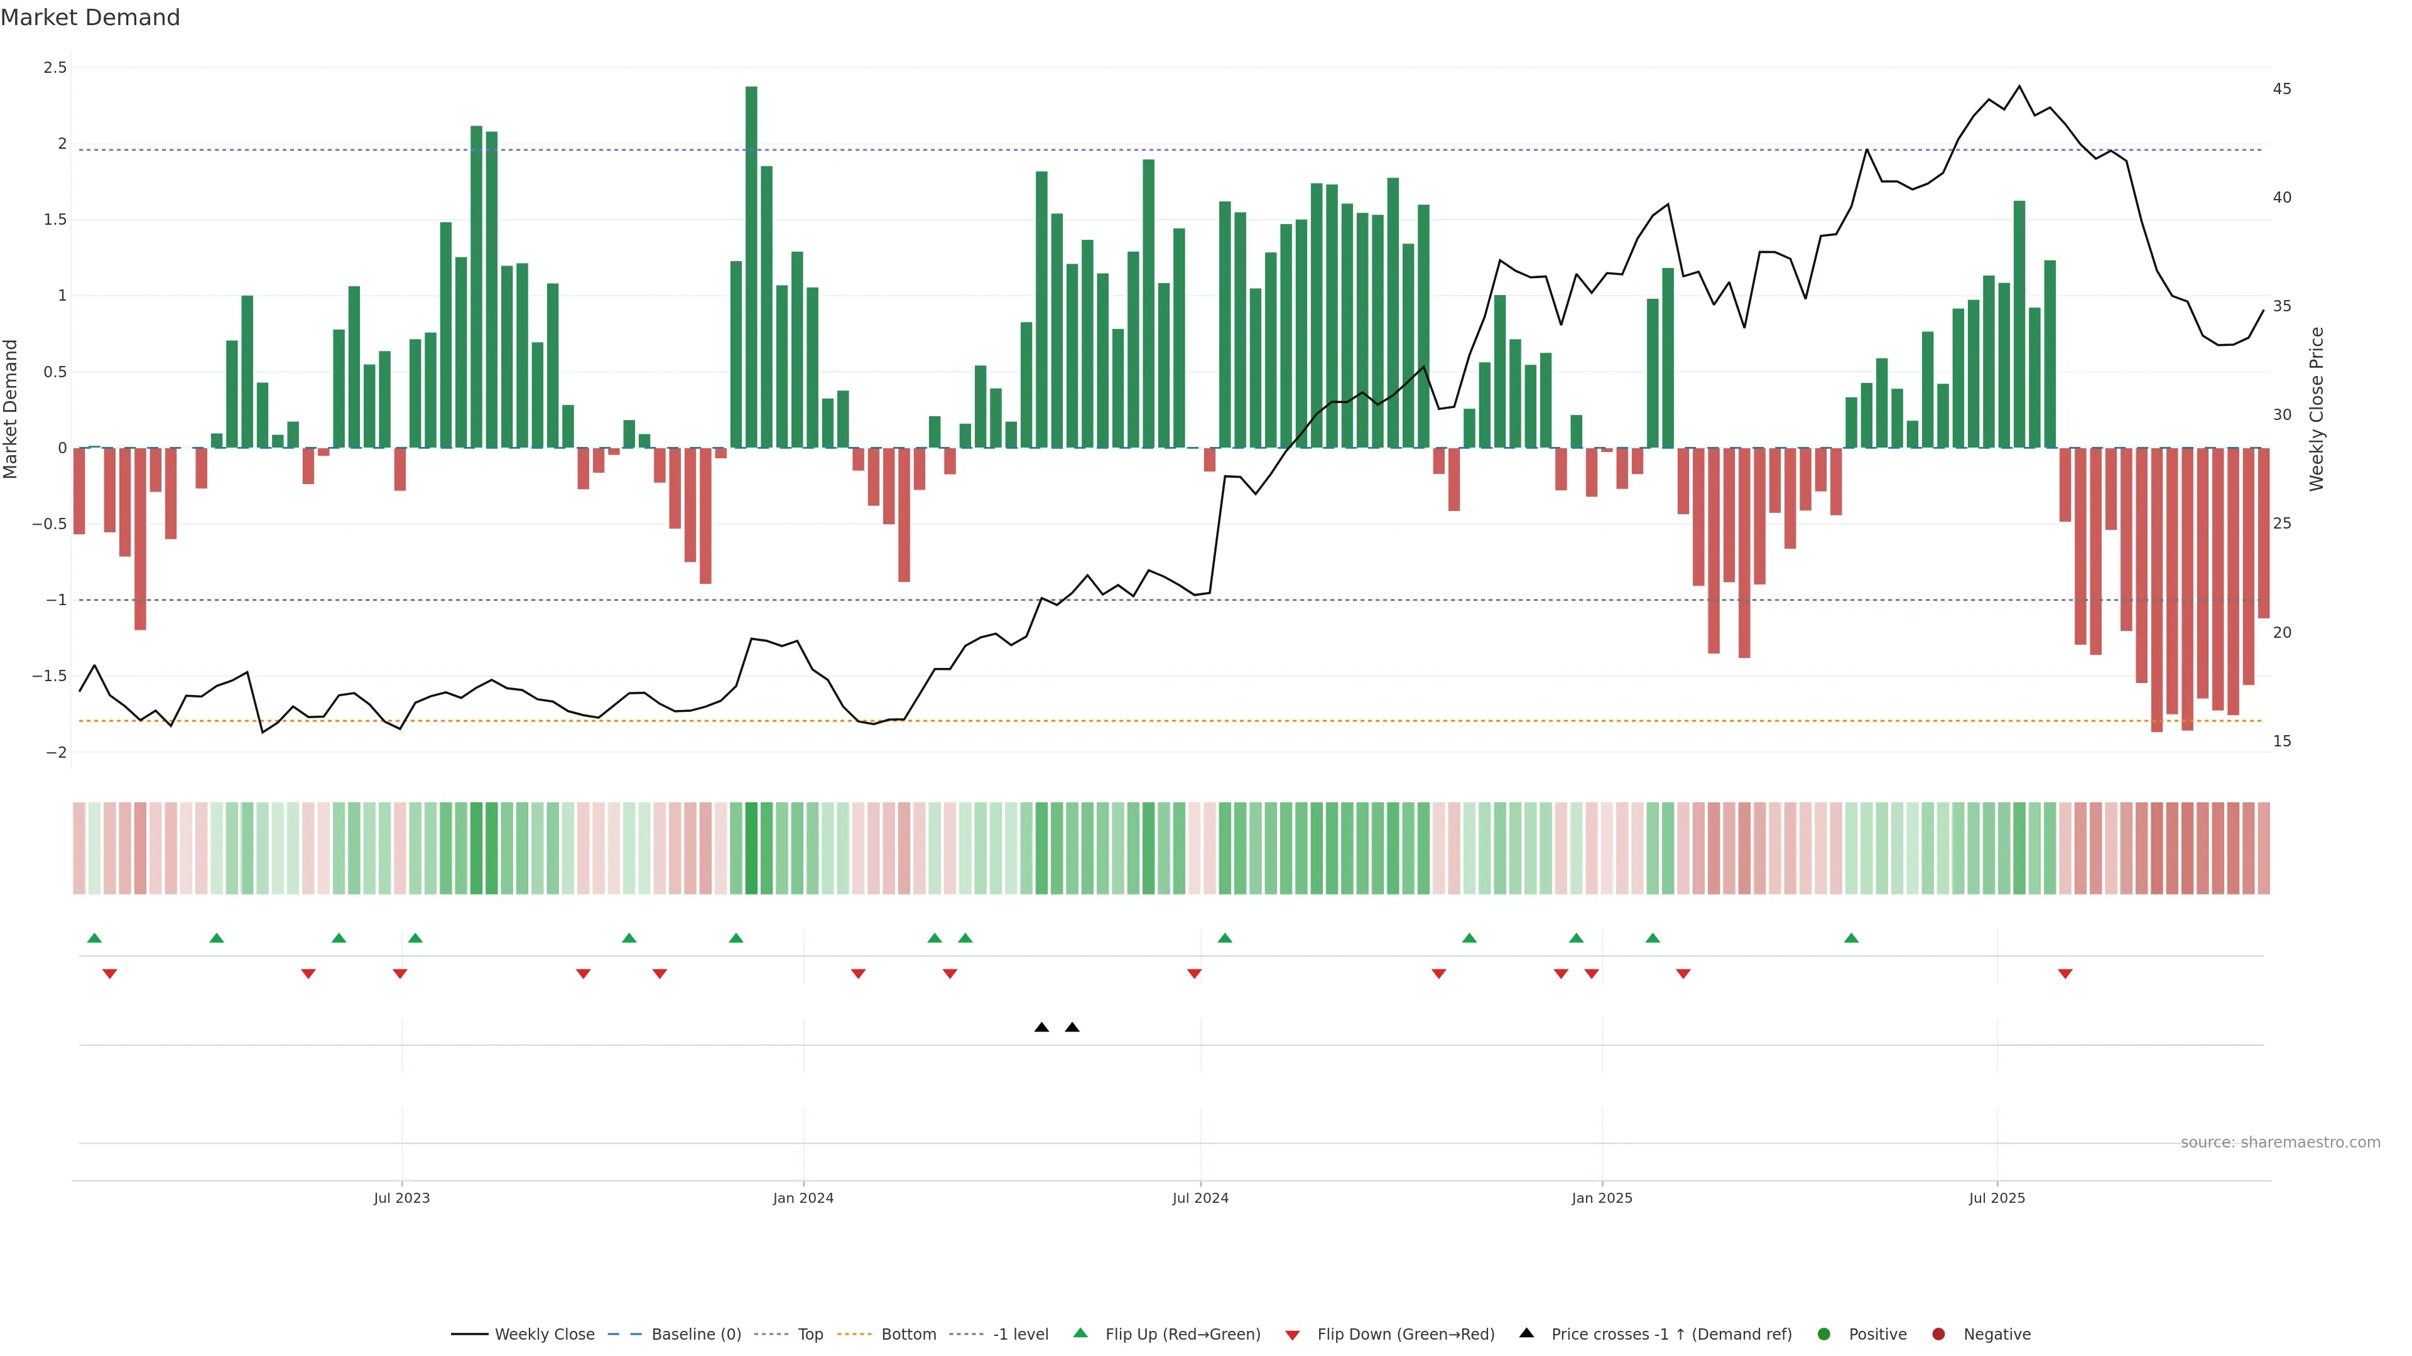
Task: Click the Jul 2025 x-axis label
Action: (1996, 1198)
